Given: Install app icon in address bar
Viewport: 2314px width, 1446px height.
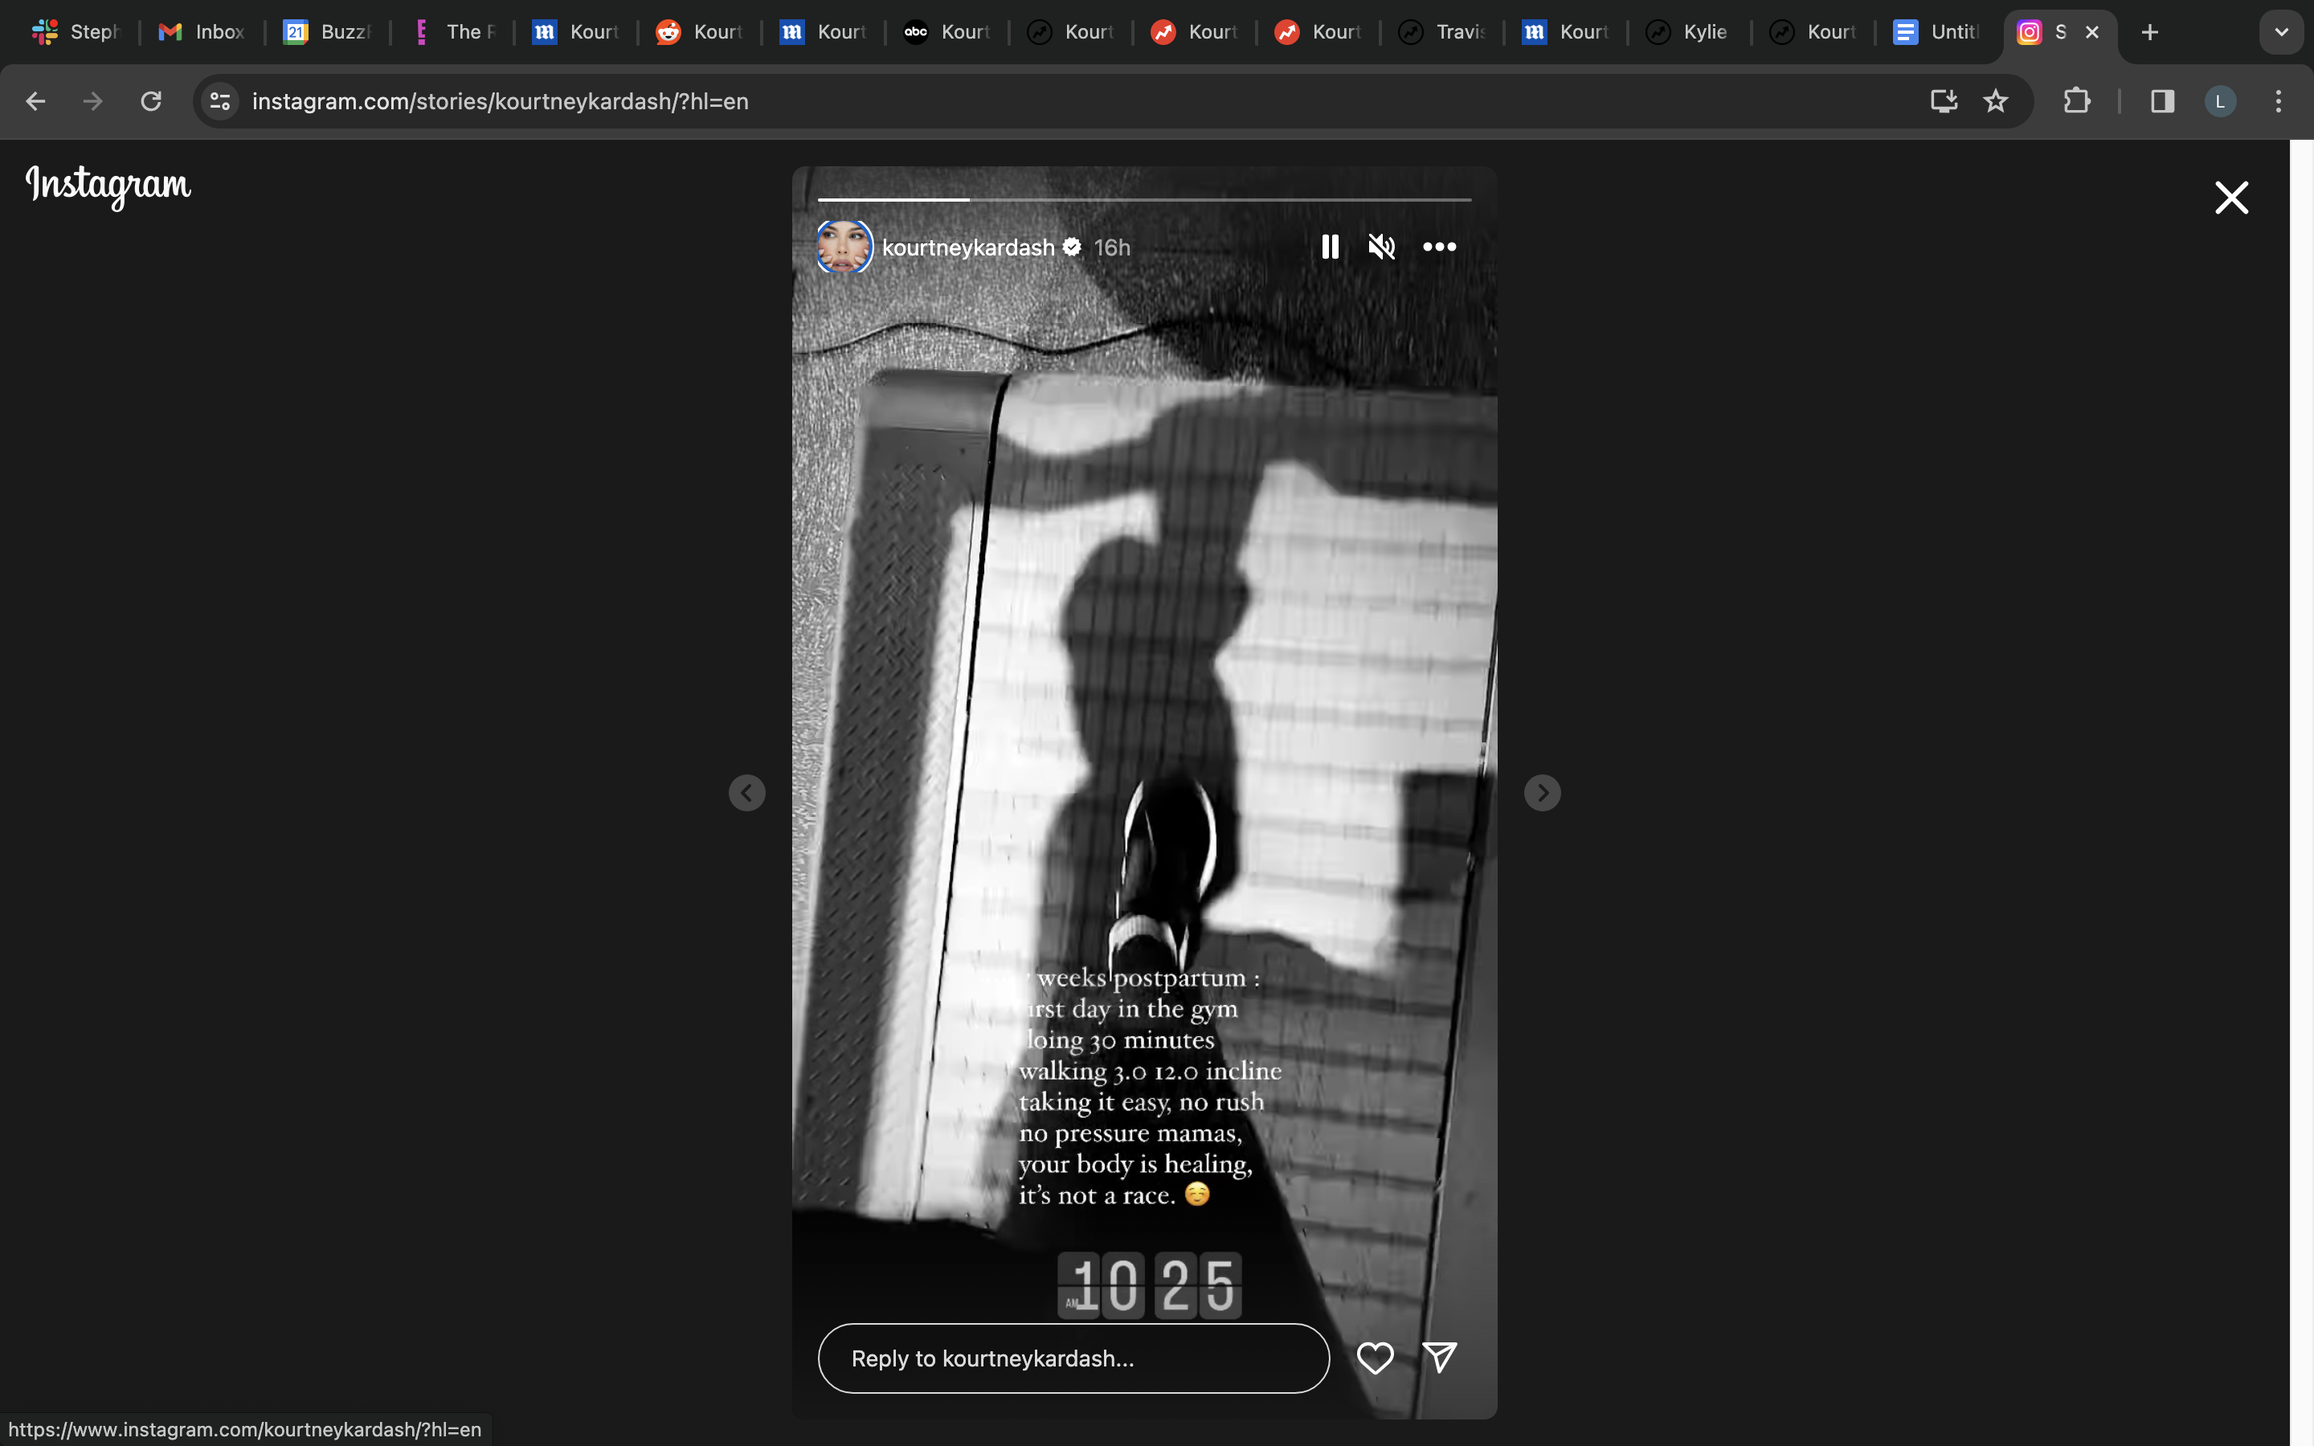Looking at the screenshot, I should point(1943,101).
